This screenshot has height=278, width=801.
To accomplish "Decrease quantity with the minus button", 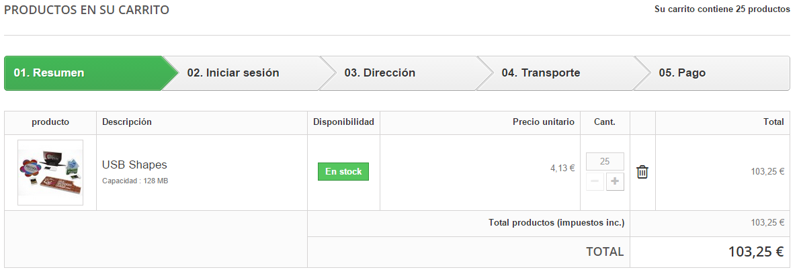I will (595, 182).
